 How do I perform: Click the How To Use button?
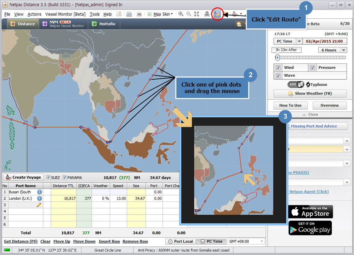(x=290, y=106)
